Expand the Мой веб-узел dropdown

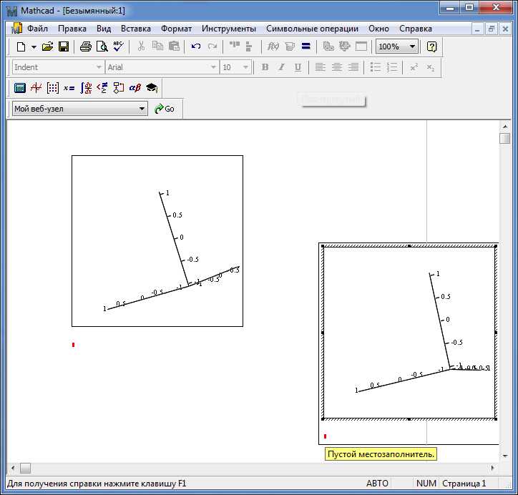coord(142,109)
